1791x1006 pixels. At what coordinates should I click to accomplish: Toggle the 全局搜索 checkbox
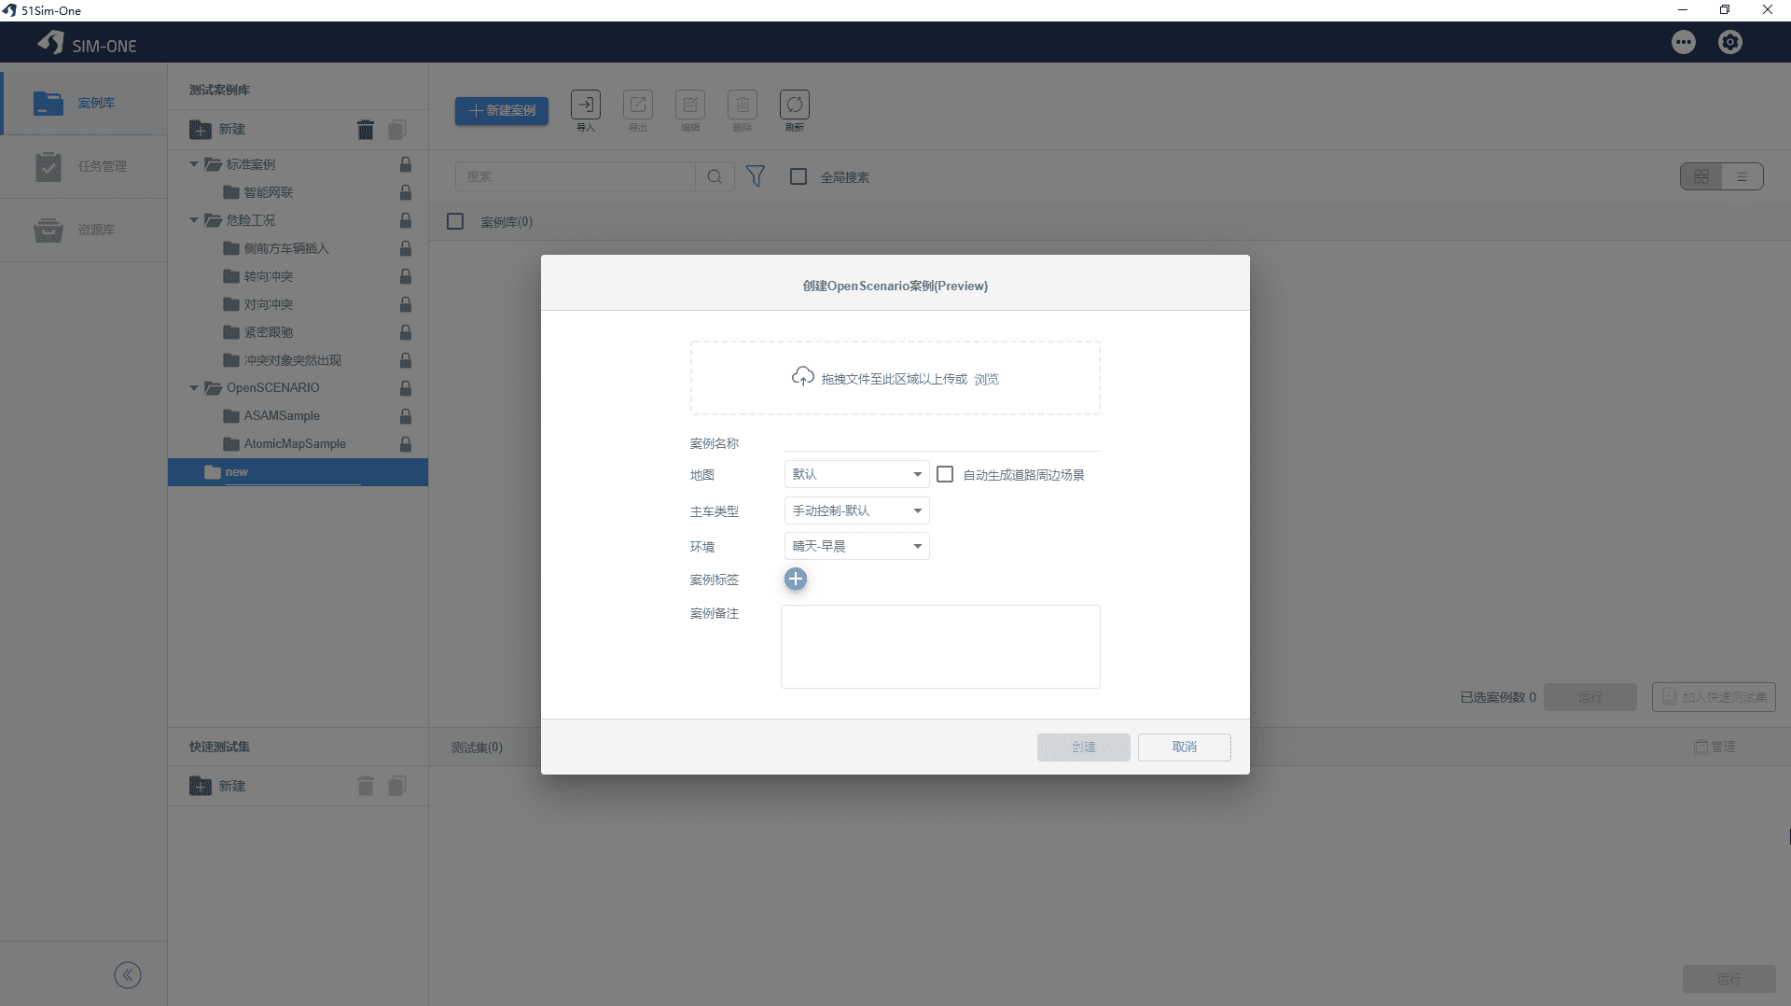click(798, 176)
